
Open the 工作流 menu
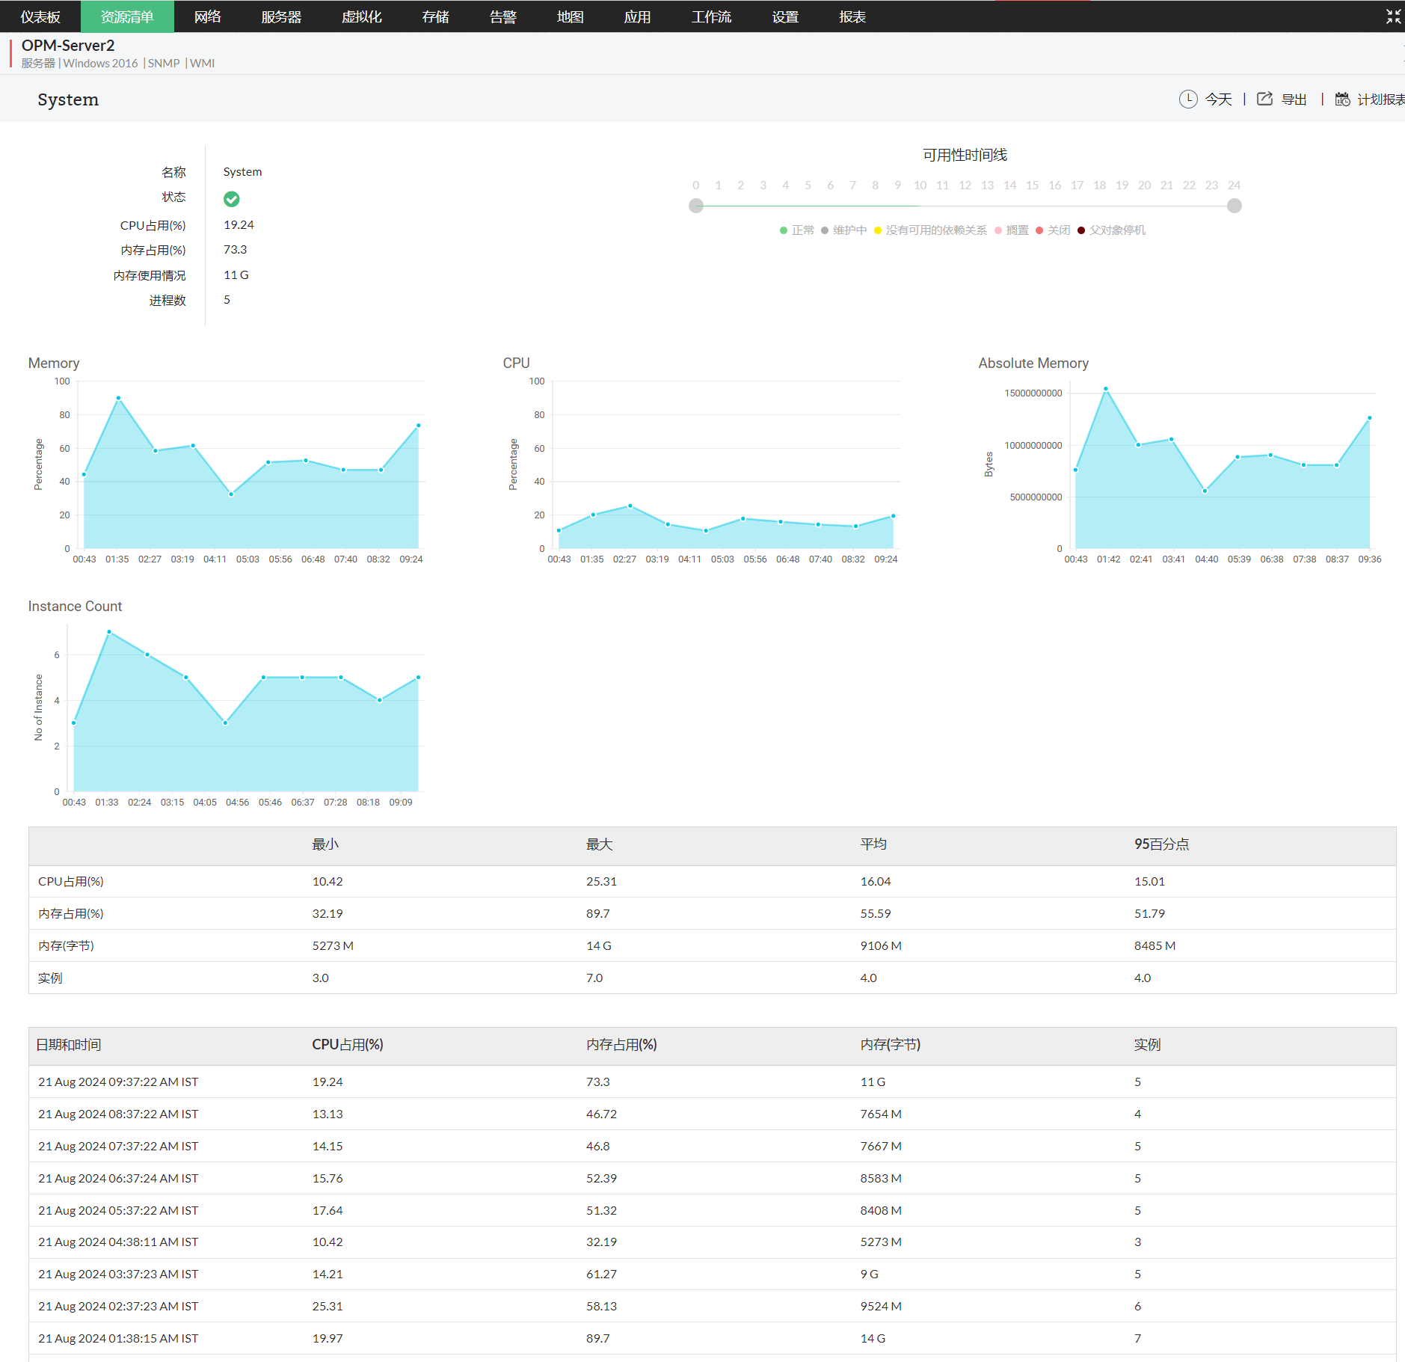(x=712, y=16)
